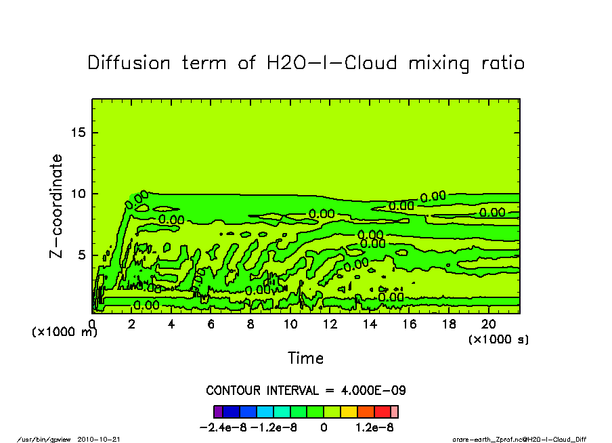Click the 1.2e-8 color bar label
Viewport: 612px width, 443px height.
[374, 427]
